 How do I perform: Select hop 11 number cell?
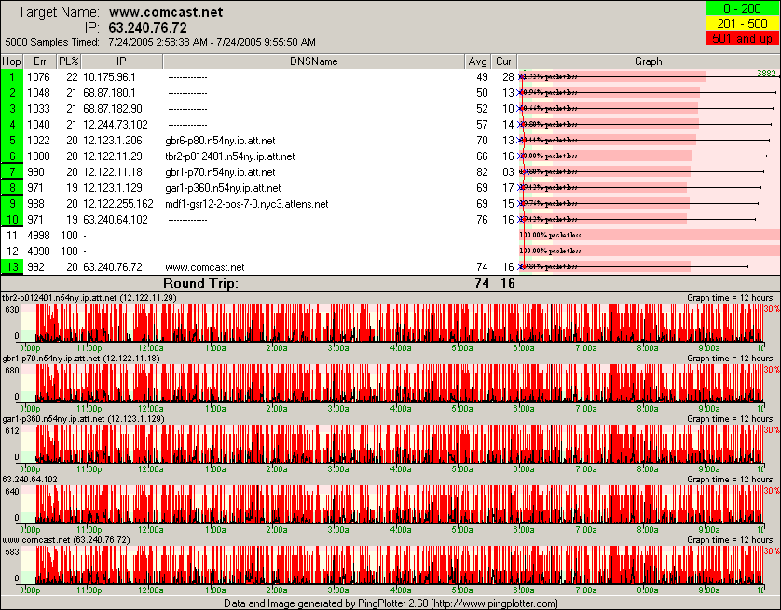[11, 236]
